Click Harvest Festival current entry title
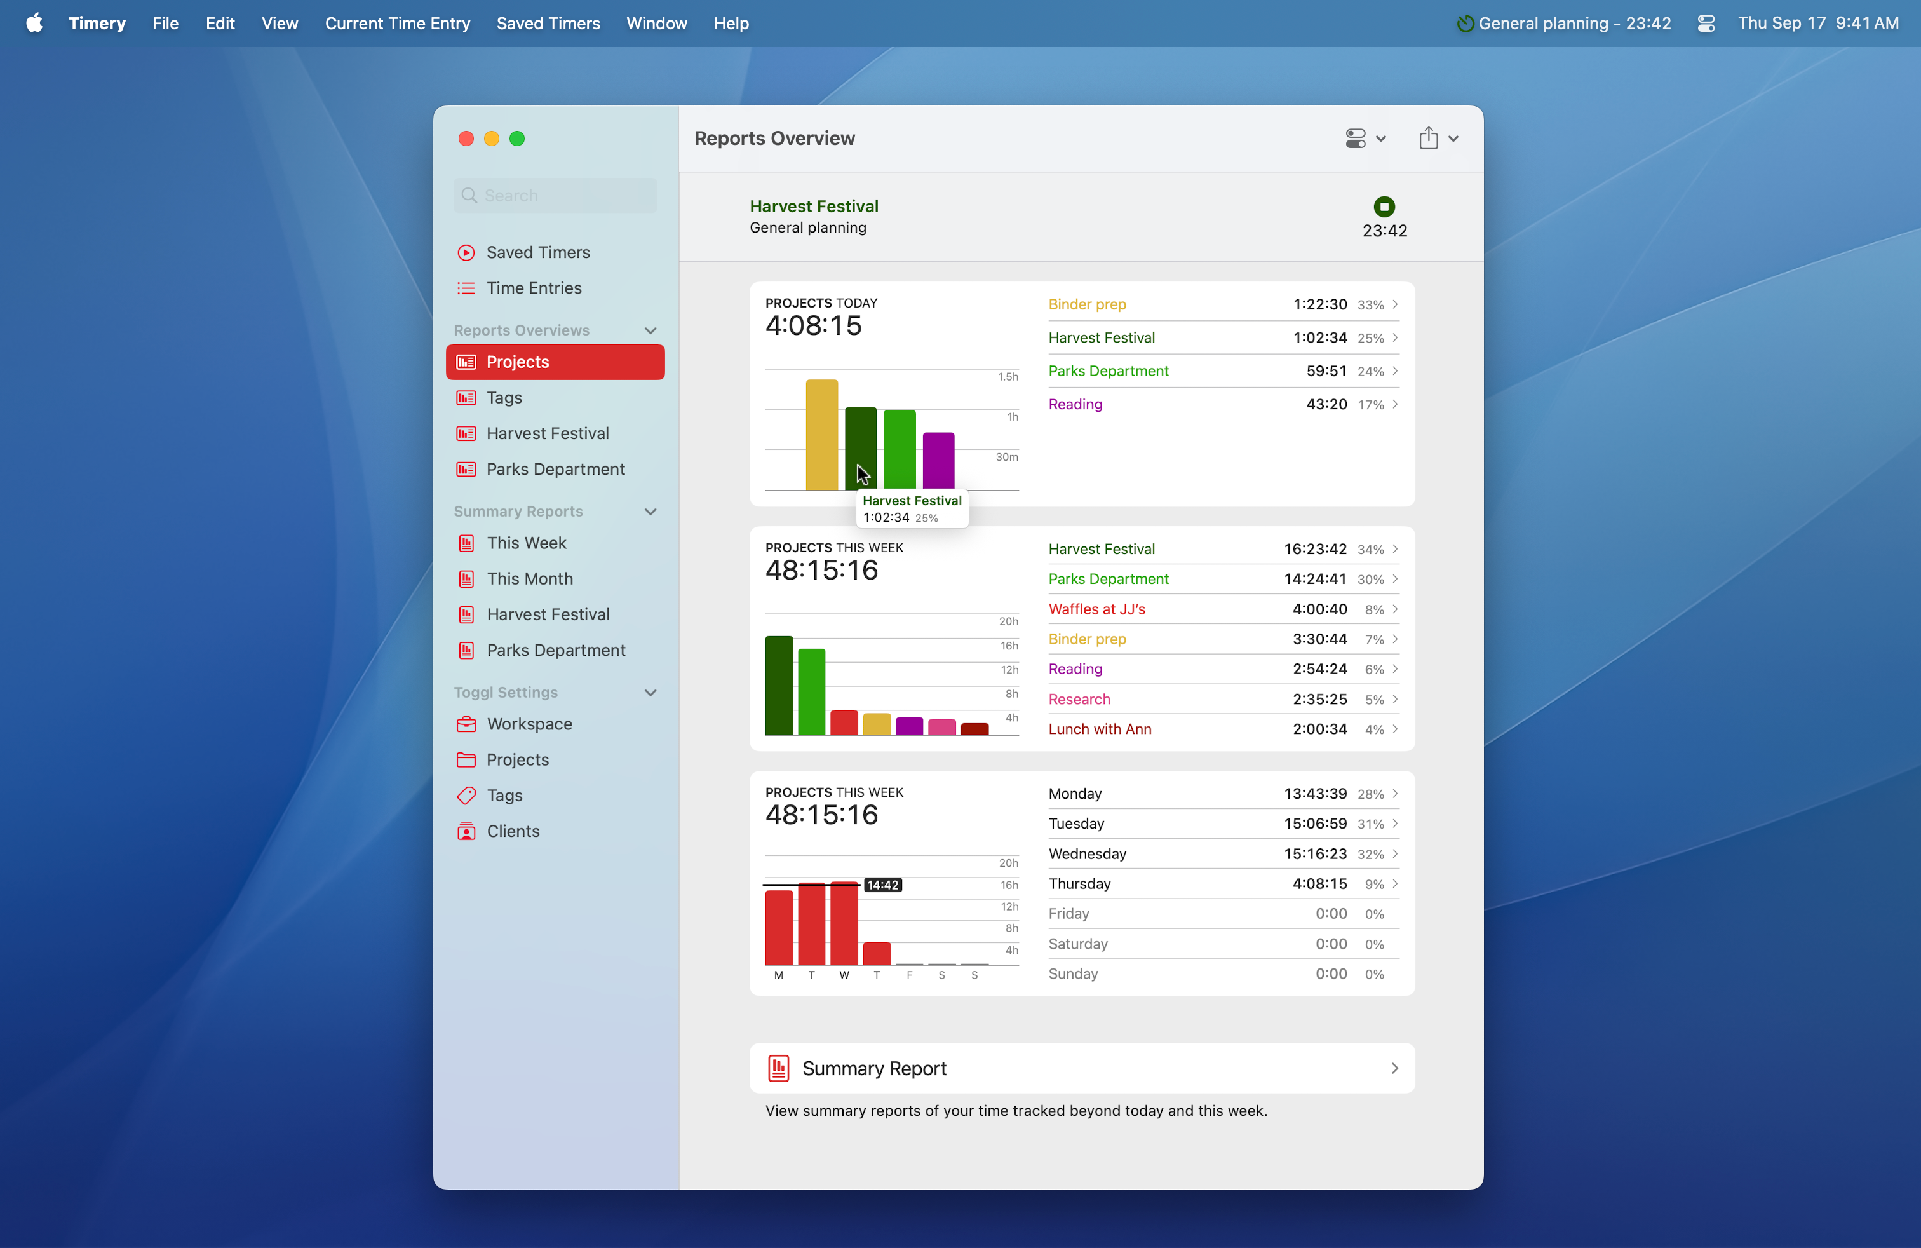 (x=814, y=206)
